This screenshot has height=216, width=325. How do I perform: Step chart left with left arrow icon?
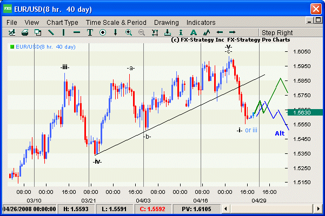220,32
